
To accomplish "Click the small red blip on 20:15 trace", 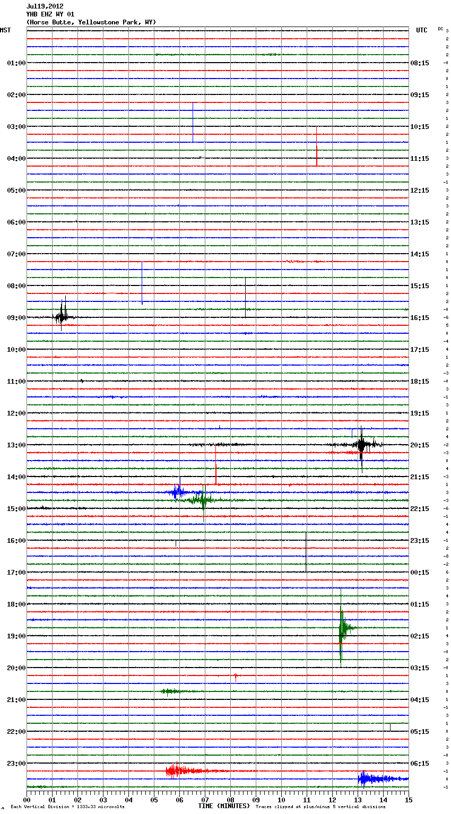I will (x=236, y=677).
